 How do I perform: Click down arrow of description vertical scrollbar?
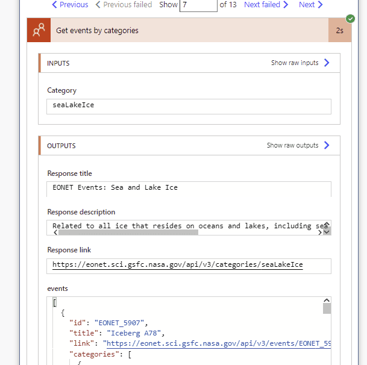point(327,232)
